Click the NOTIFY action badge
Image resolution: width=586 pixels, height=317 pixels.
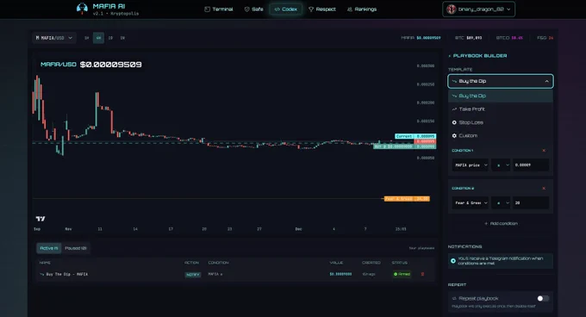point(193,275)
